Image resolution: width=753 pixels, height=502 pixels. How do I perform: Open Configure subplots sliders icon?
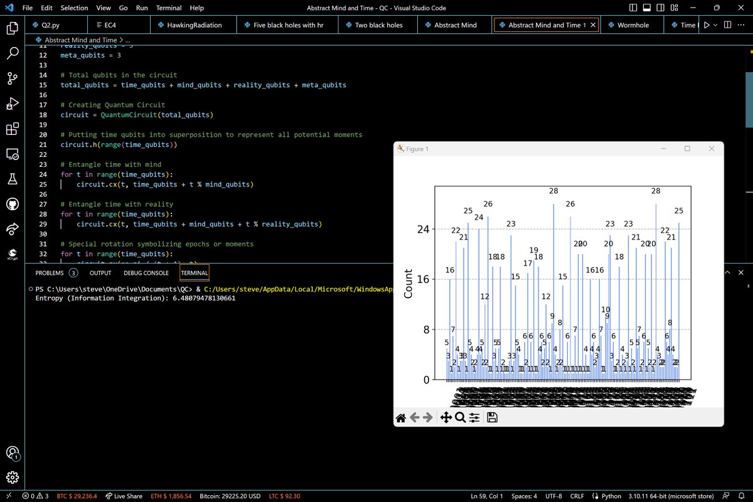point(474,417)
